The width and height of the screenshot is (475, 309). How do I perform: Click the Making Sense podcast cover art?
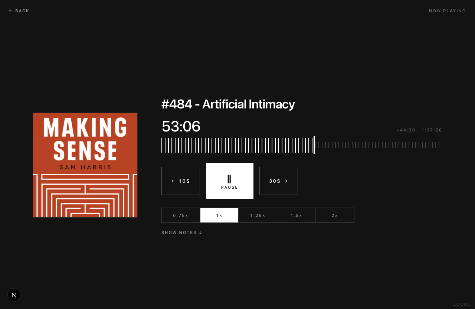tap(85, 165)
